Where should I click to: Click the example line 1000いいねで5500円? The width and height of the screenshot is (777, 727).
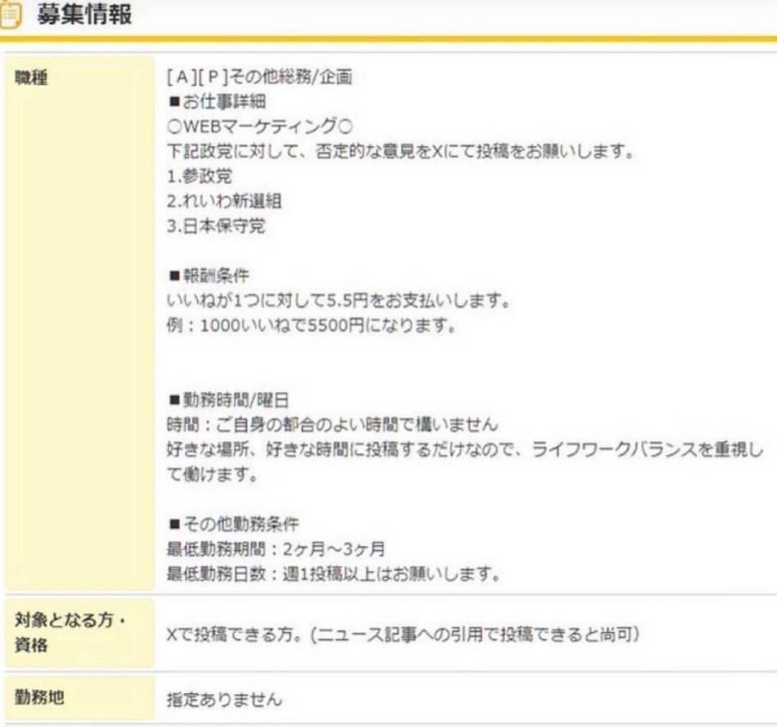pyautogui.click(x=311, y=325)
